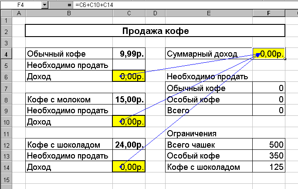This screenshot has height=189, width=298.
Task: Select zero value cell F9
Action: pos(269,110)
